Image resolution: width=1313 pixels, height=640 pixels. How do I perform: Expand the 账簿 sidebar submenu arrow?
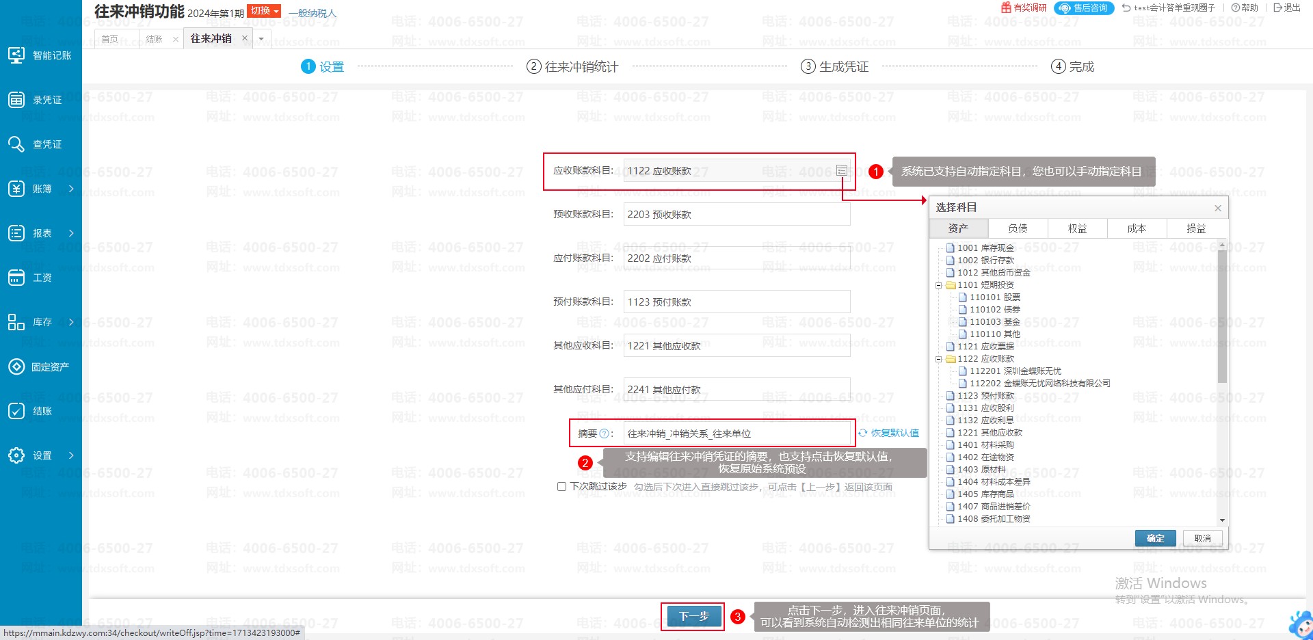click(x=71, y=189)
